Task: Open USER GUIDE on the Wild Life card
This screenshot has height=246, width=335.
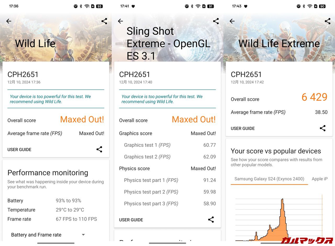Action: (x=19, y=149)
